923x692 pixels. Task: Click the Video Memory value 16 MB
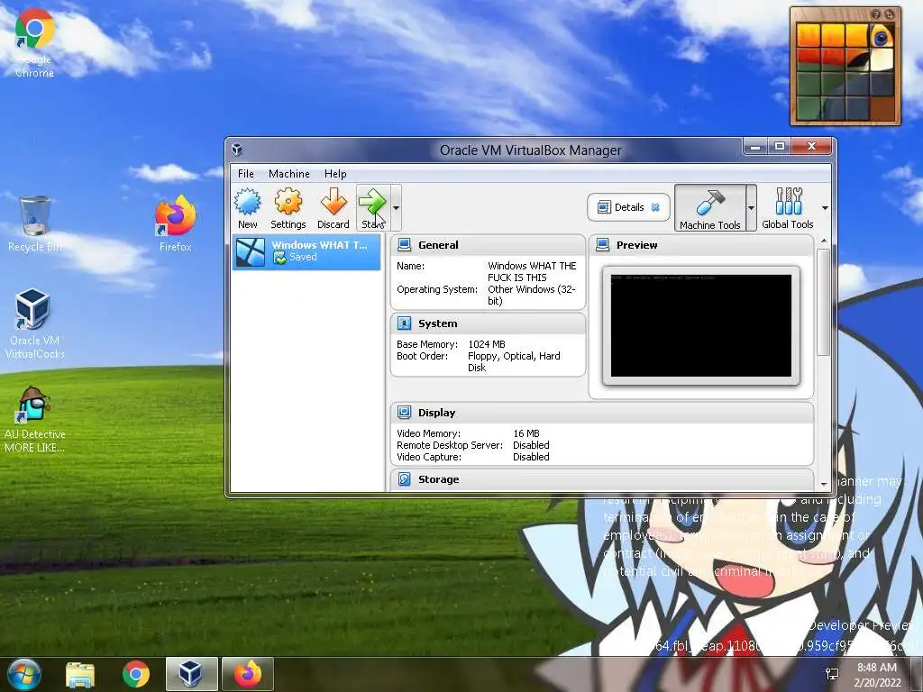(x=526, y=433)
